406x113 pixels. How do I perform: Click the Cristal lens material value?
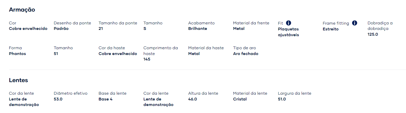(240, 99)
